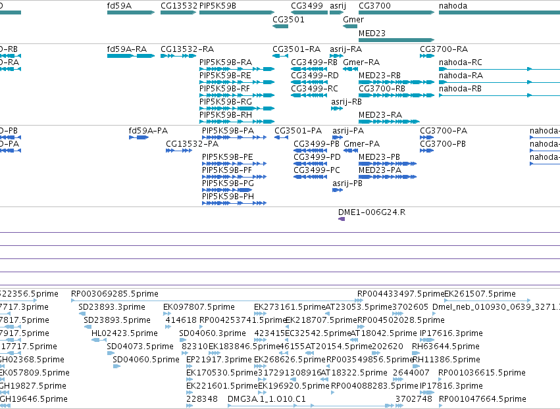Open the MED23-RA transcript label
The height and width of the screenshot is (409, 560).
point(380,115)
